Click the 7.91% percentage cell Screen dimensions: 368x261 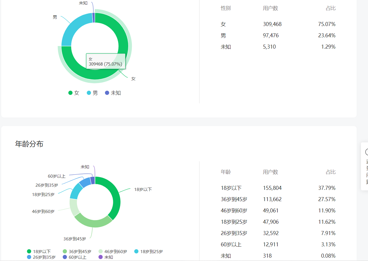pos(328,233)
